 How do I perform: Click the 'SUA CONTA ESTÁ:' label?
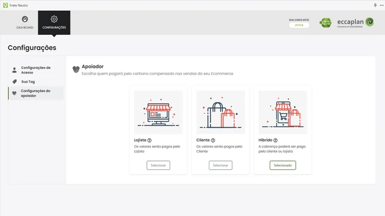(x=299, y=20)
